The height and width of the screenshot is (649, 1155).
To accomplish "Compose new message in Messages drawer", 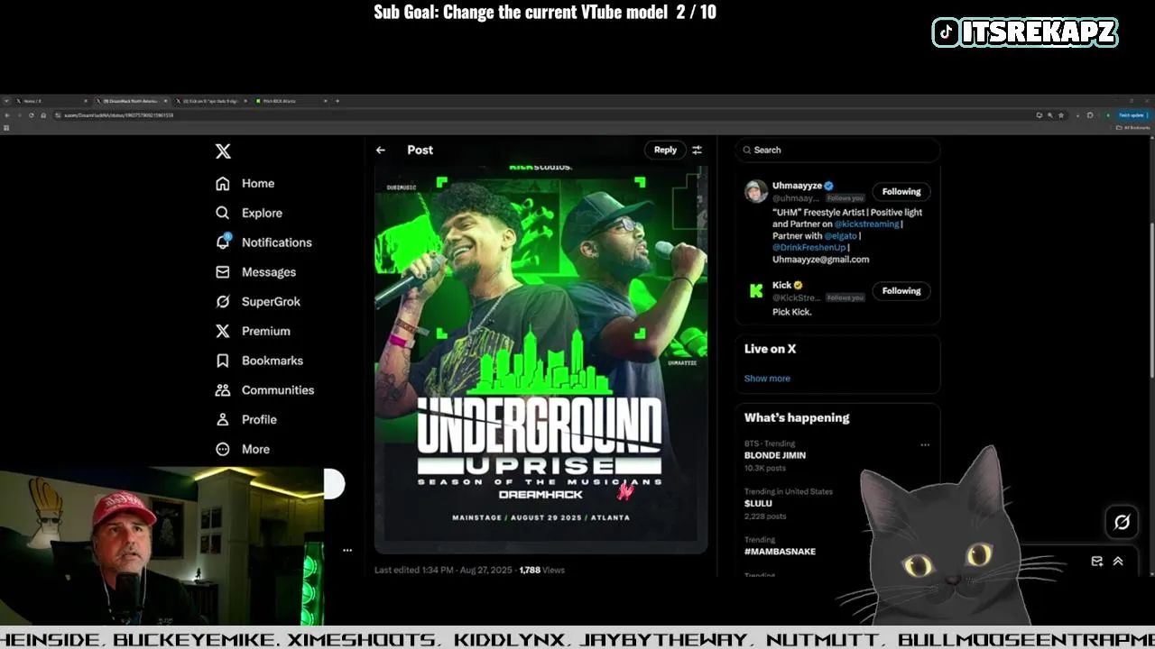I will point(1097,561).
